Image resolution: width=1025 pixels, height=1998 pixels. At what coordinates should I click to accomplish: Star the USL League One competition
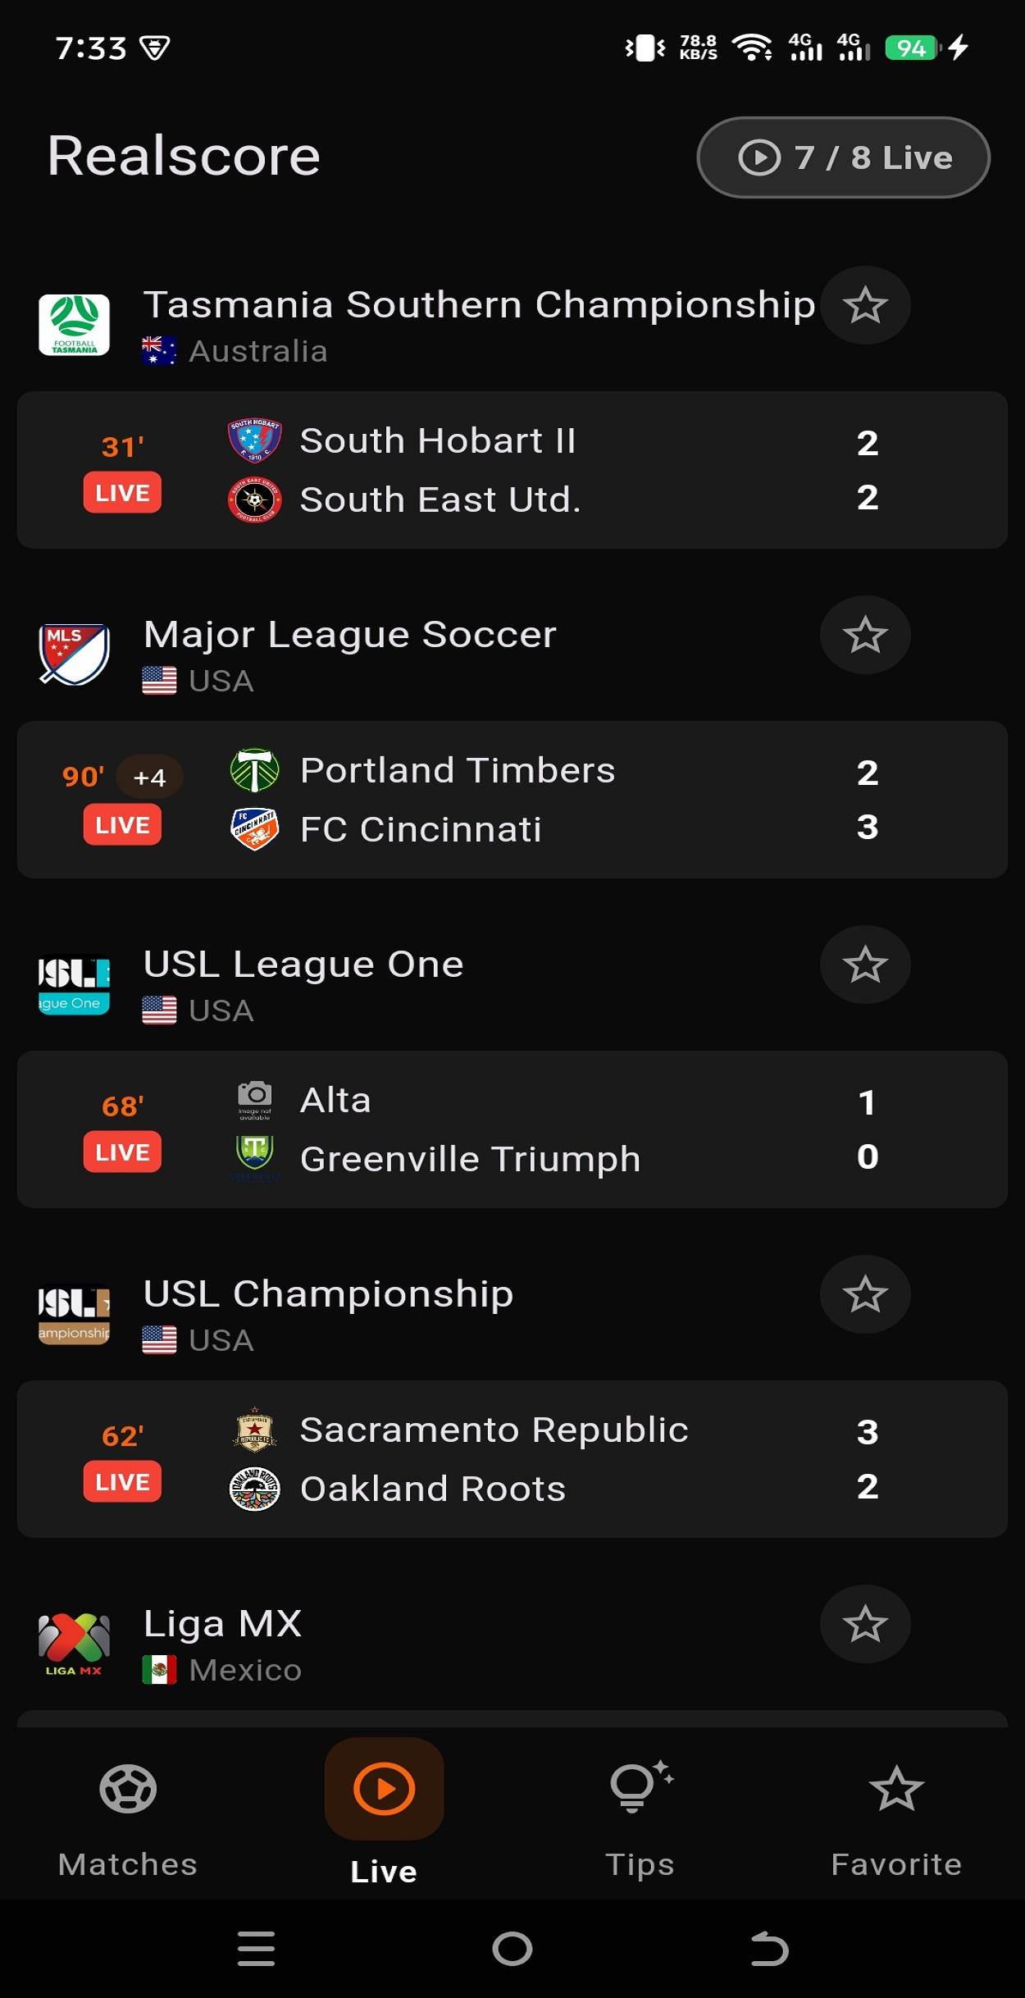865,965
